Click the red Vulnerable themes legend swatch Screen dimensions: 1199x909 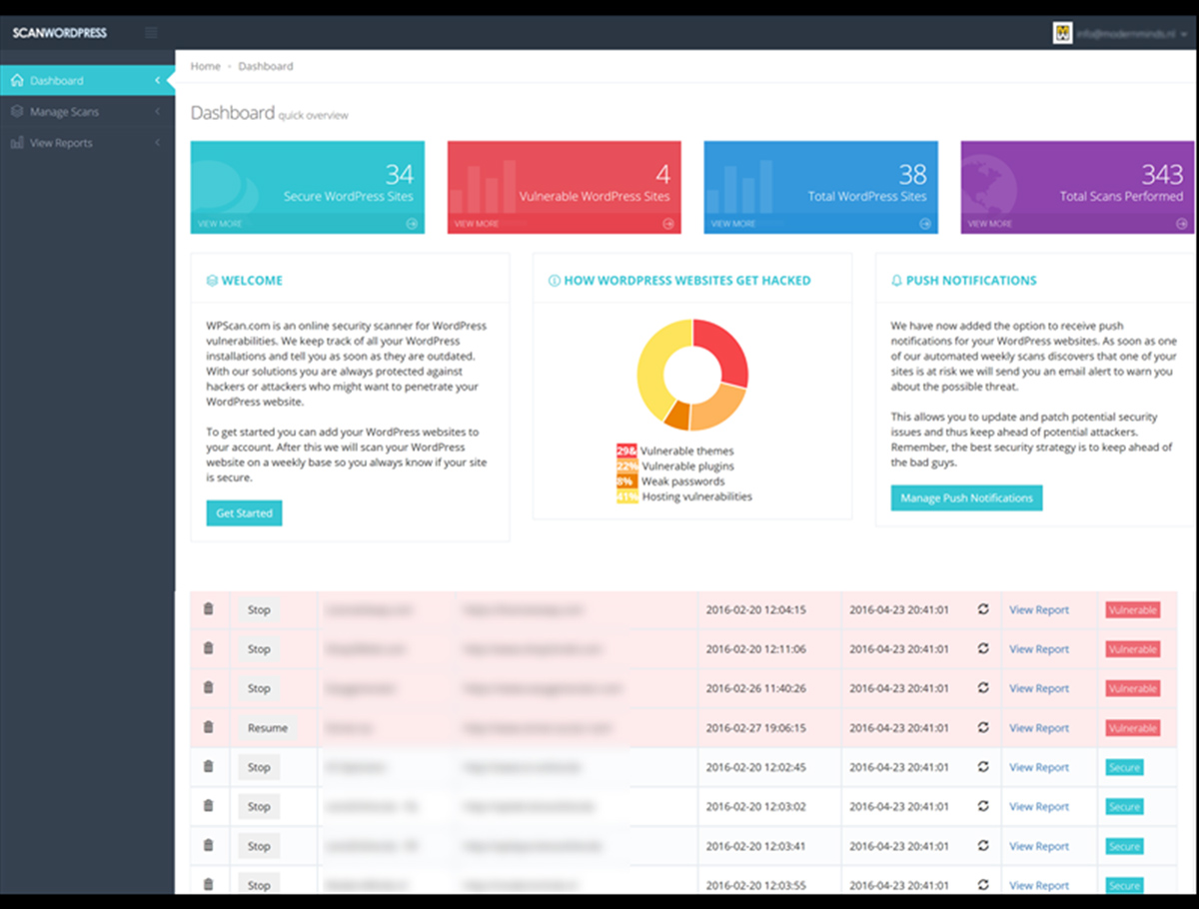click(627, 452)
